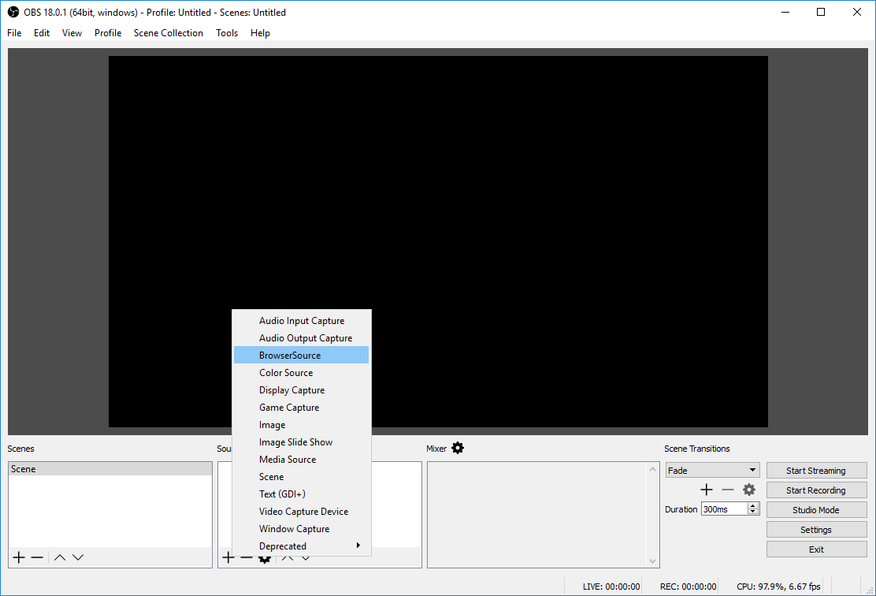Screen dimensions: 876x596
Task: Click the Sources panel minus icon
Action: pos(247,557)
